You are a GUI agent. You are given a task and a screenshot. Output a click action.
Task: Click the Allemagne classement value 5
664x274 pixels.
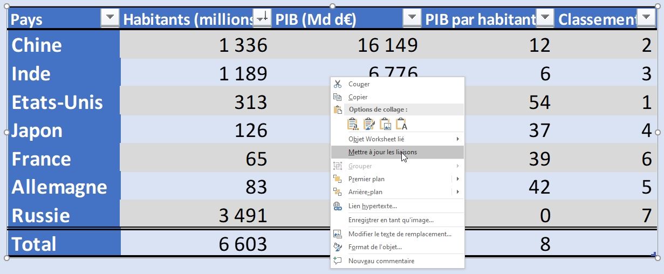tap(647, 188)
